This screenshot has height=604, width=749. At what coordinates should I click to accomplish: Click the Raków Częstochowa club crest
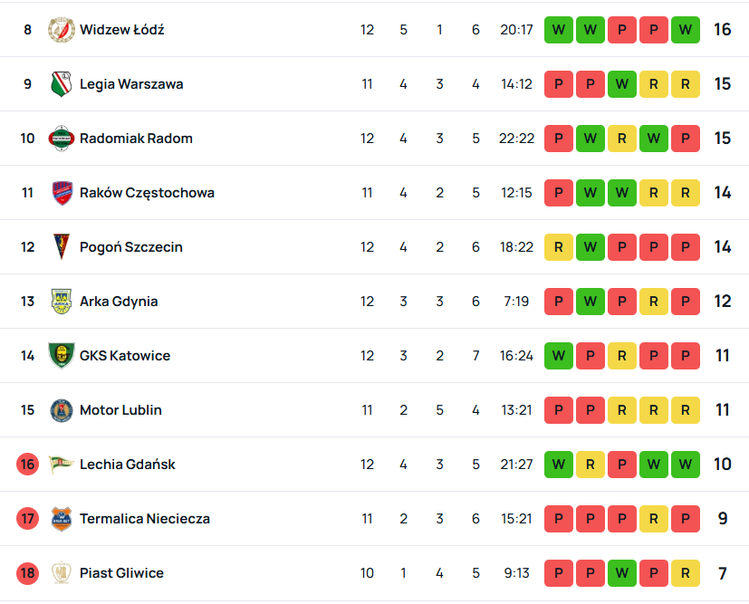tap(61, 193)
